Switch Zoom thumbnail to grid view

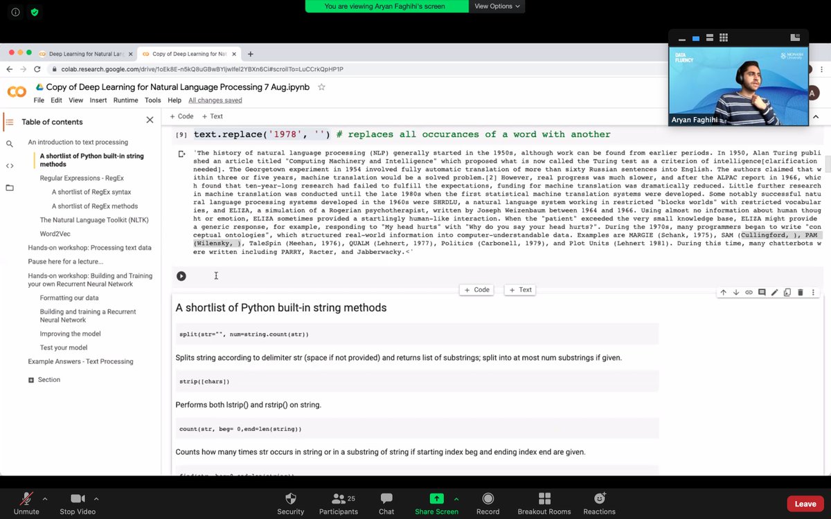point(724,38)
